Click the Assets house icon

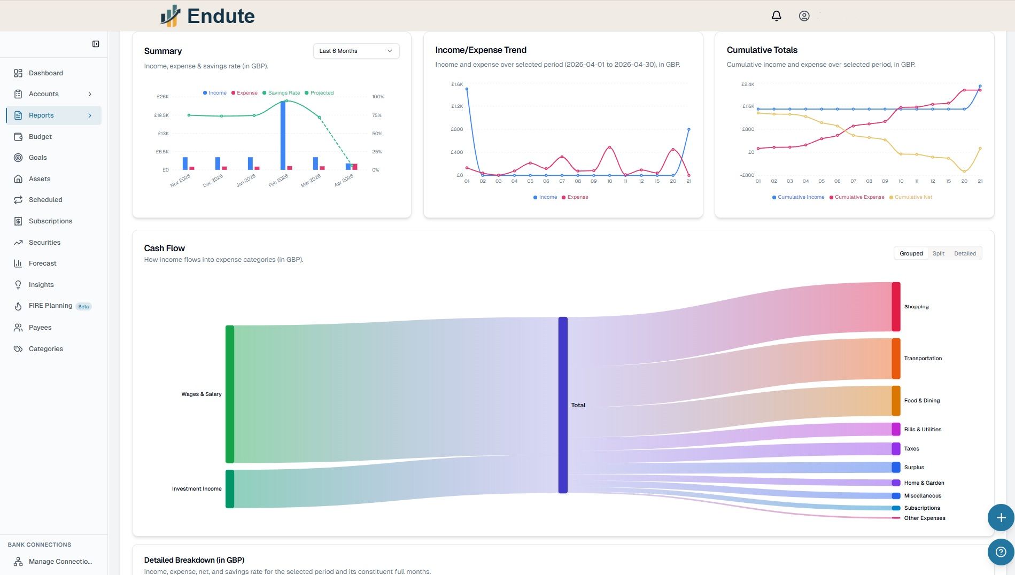click(18, 179)
